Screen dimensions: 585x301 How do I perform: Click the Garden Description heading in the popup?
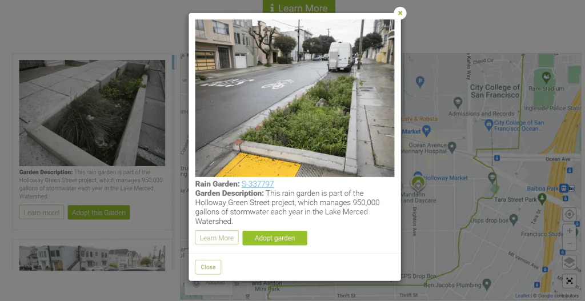click(229, 193)
